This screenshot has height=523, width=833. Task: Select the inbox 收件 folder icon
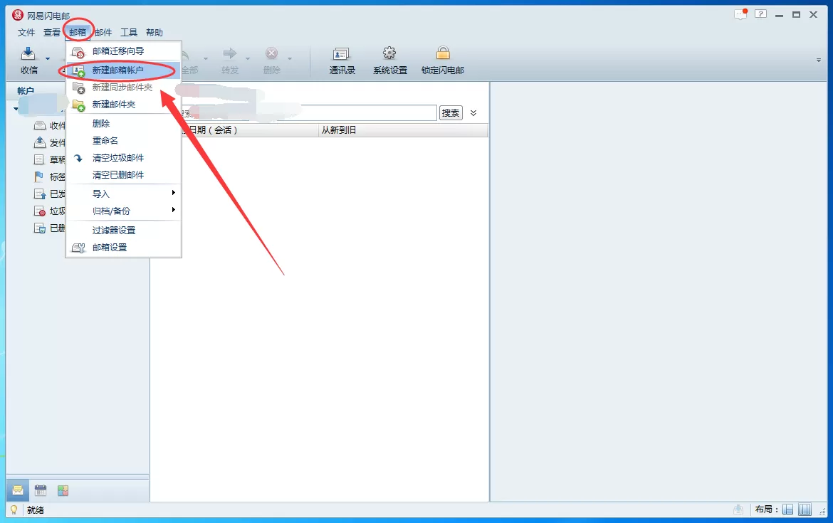point(39,125)
